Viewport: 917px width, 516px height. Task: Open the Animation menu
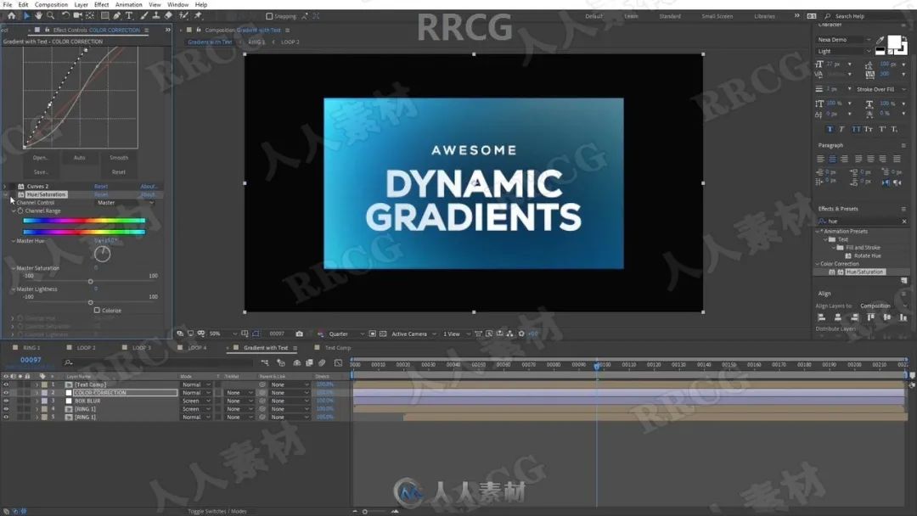tap(129, 4)
